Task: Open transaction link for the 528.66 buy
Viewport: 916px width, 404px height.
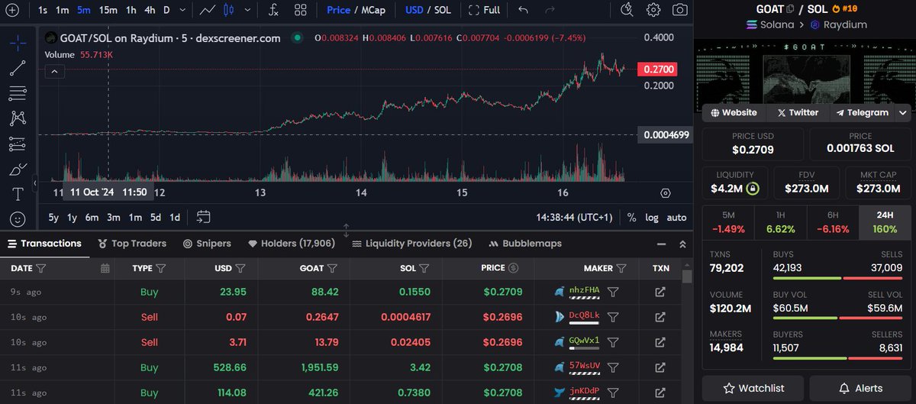Action: coord(660,367)
